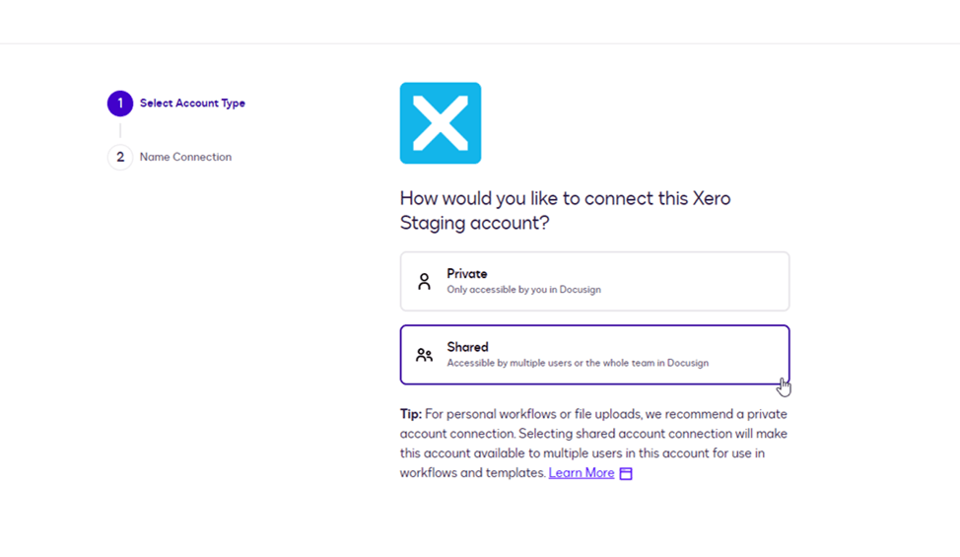Click the "Staging account?" heading line
Viewport: 960px width, 557px height.
point(474,224)
